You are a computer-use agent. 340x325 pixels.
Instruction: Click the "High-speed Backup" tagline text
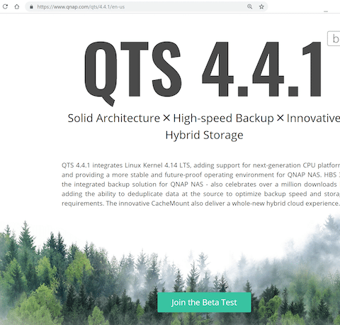pyautogui.click(x=223, y=119)
